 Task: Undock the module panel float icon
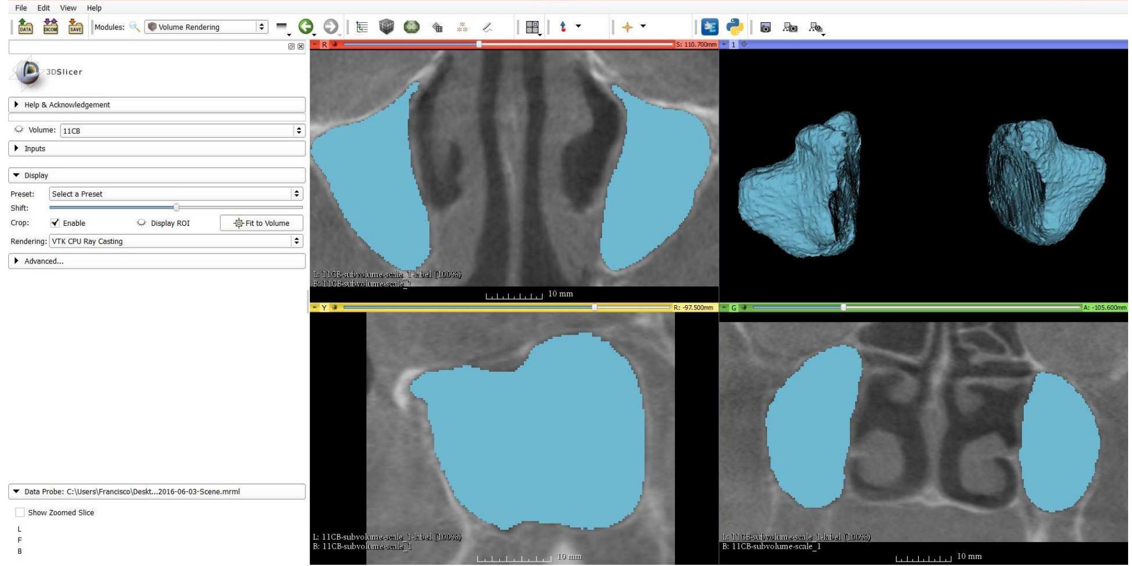[291, 47]
